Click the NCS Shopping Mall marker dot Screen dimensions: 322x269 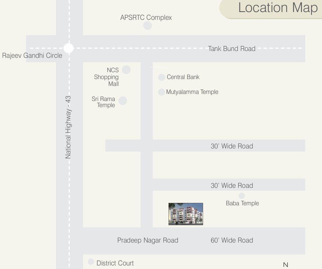126,70
